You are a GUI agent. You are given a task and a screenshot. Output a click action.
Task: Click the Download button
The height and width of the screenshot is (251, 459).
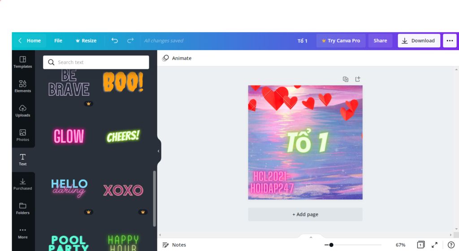click(x=419, y=41)
